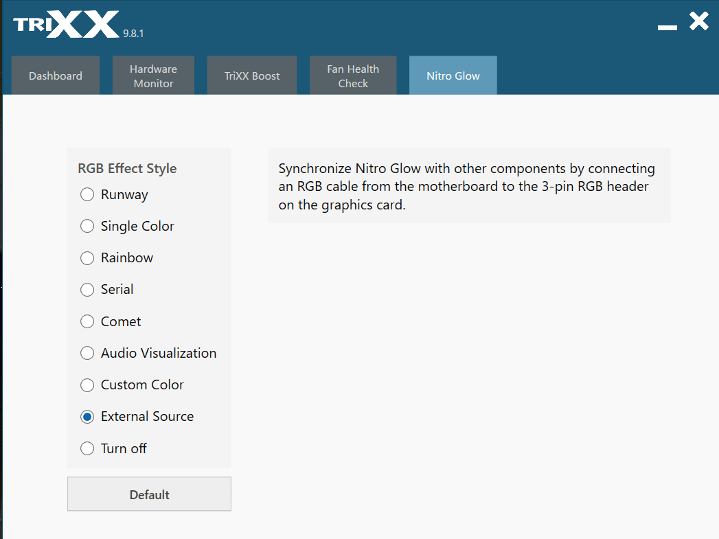Select the Nitro Glow tab
719x539 pixels.
453,76
